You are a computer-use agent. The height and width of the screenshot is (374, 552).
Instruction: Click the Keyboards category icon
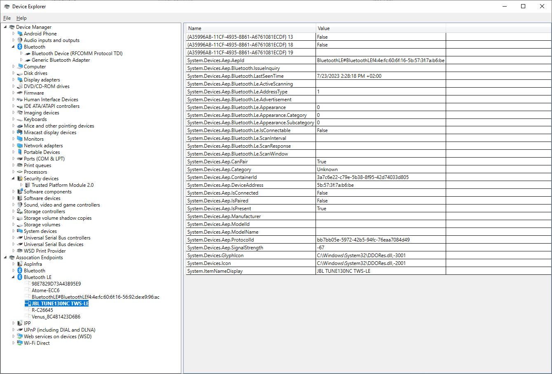(x=20, y=119)
